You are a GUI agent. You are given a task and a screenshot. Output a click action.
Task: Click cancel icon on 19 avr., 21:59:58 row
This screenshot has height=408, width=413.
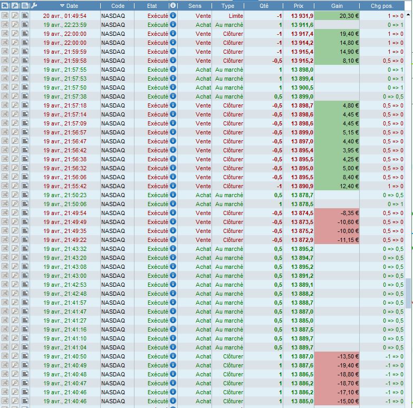(5, 60)
